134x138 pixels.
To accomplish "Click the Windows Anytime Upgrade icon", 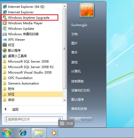I will (x=5, y=17).
